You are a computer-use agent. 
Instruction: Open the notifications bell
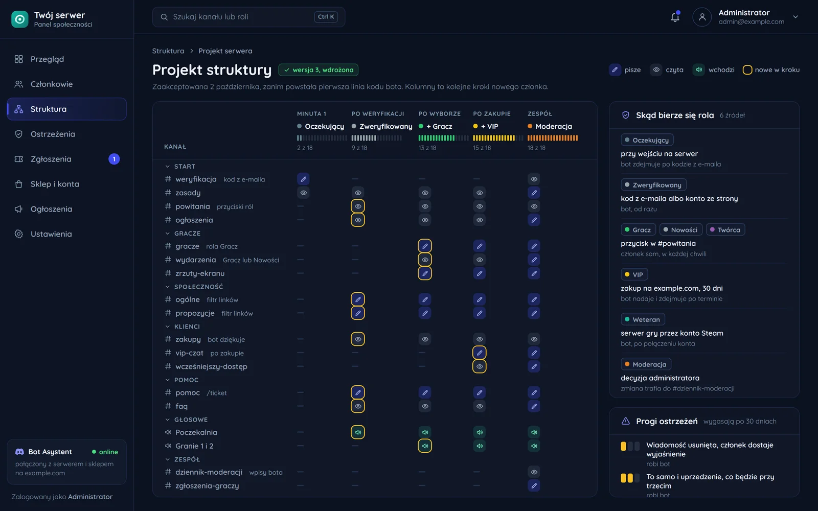tap(675, 17)
